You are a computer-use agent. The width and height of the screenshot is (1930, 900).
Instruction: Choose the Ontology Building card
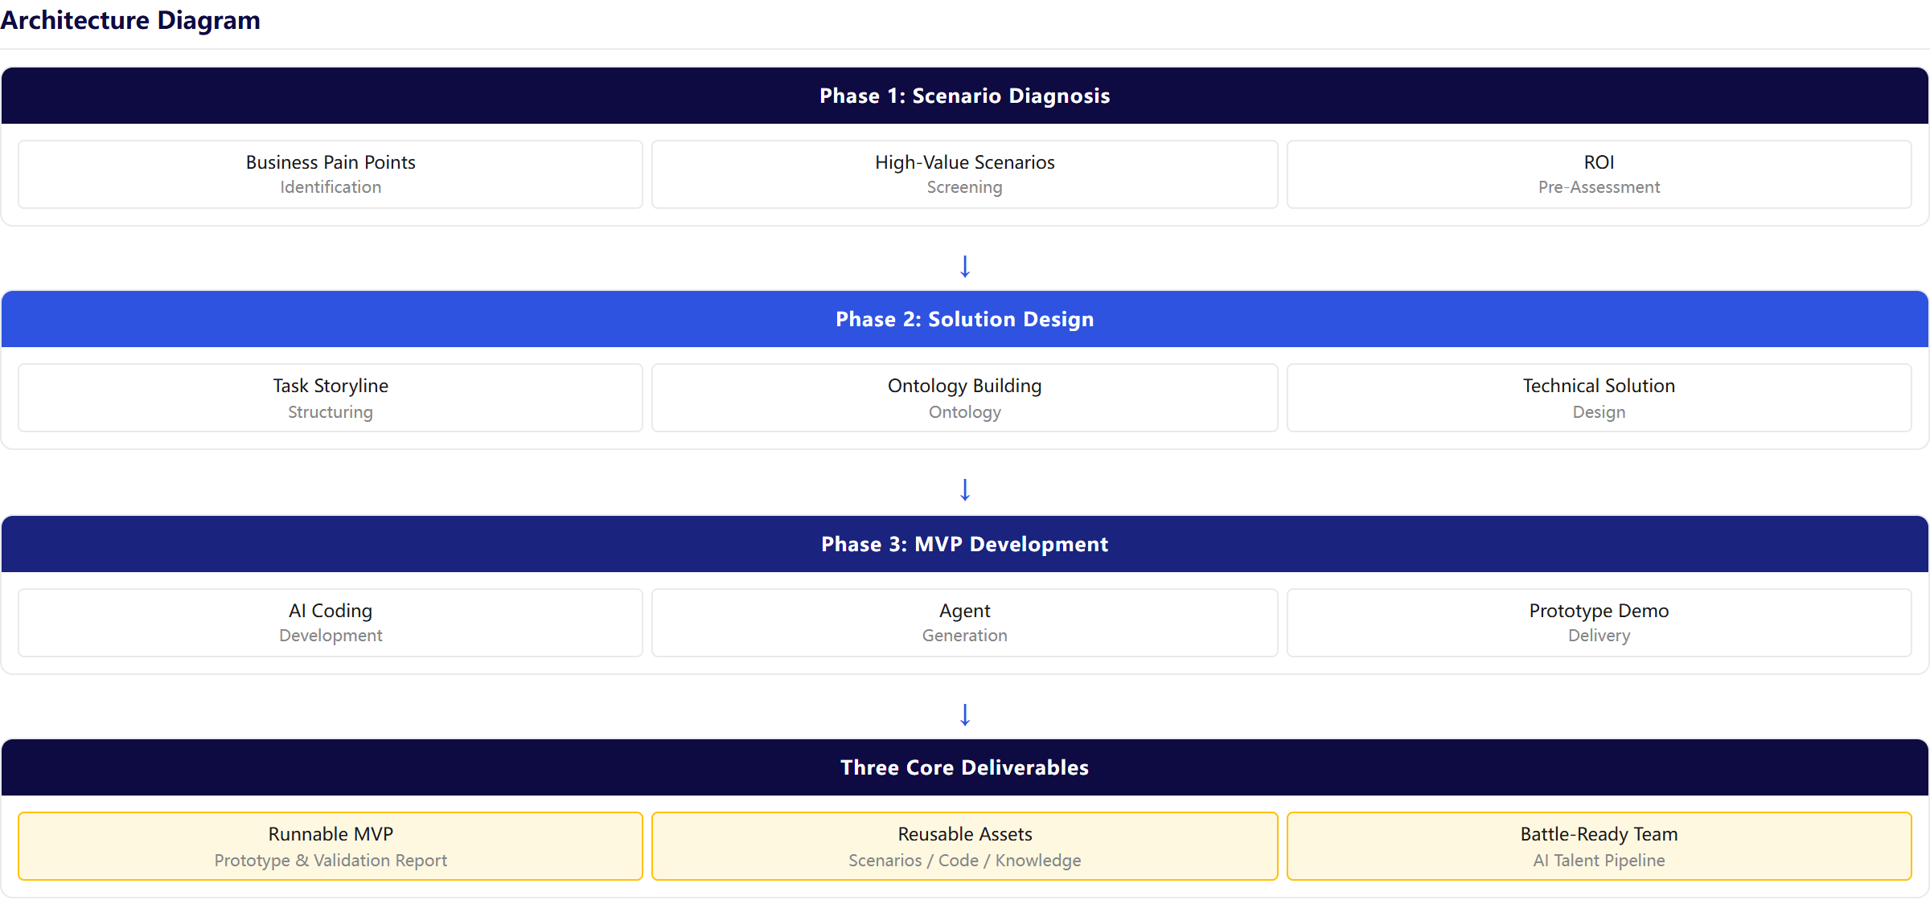[964, 398]
